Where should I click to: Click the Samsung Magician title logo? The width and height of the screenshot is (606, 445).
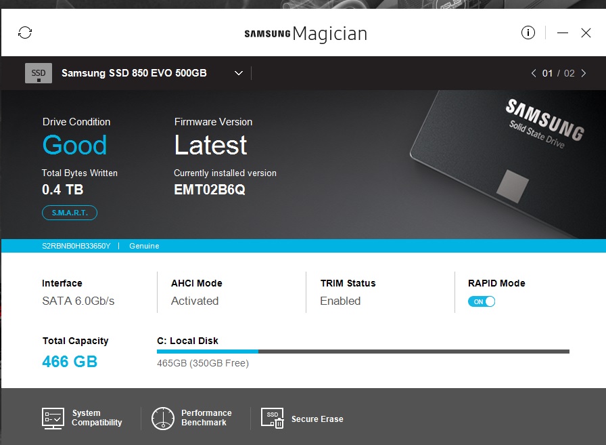click(306, 34)
